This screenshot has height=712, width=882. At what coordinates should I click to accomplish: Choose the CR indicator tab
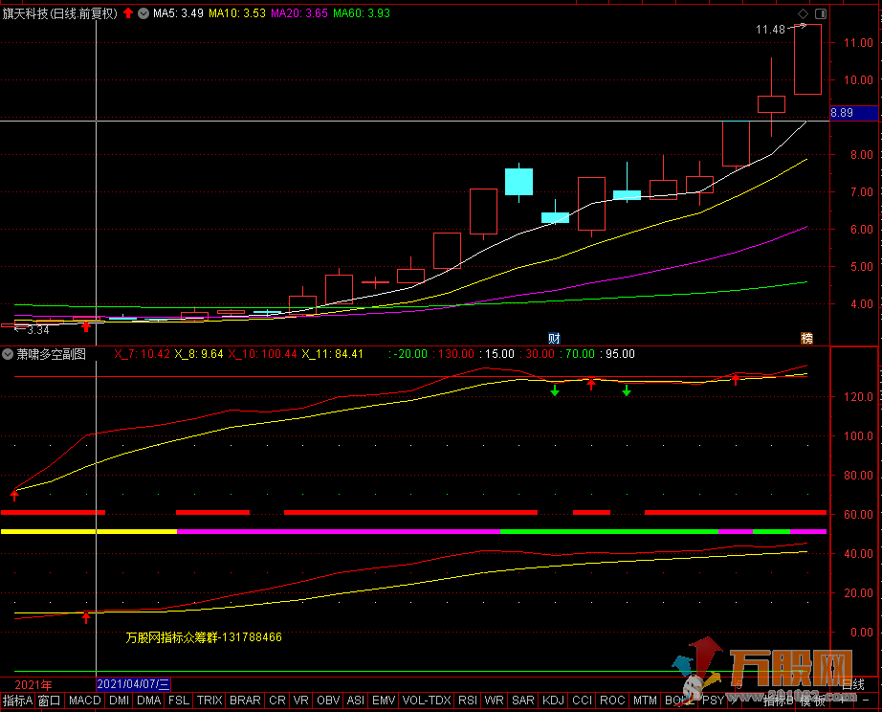tap(276, 701)
